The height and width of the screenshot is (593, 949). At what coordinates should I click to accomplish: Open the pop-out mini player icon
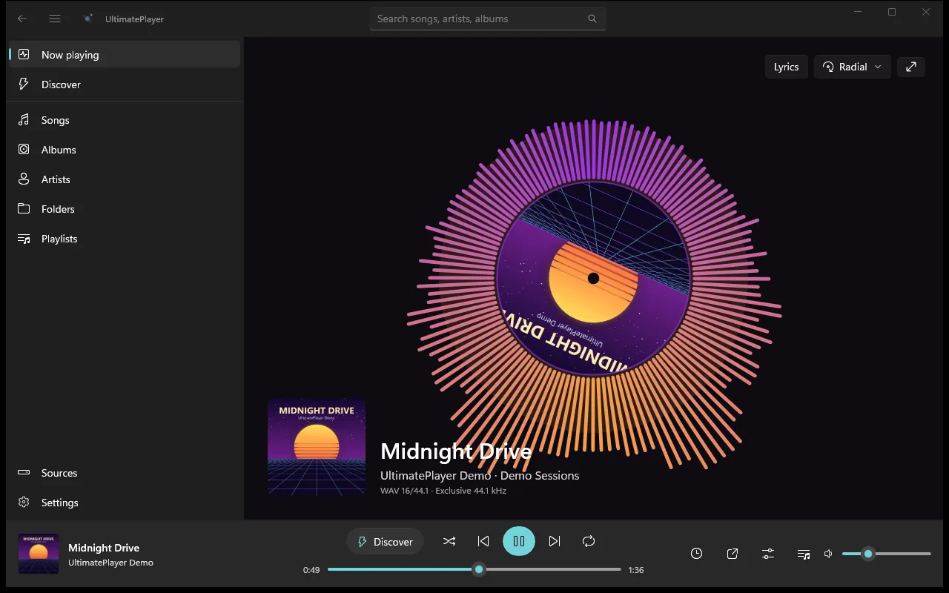[x=733, y=554]
